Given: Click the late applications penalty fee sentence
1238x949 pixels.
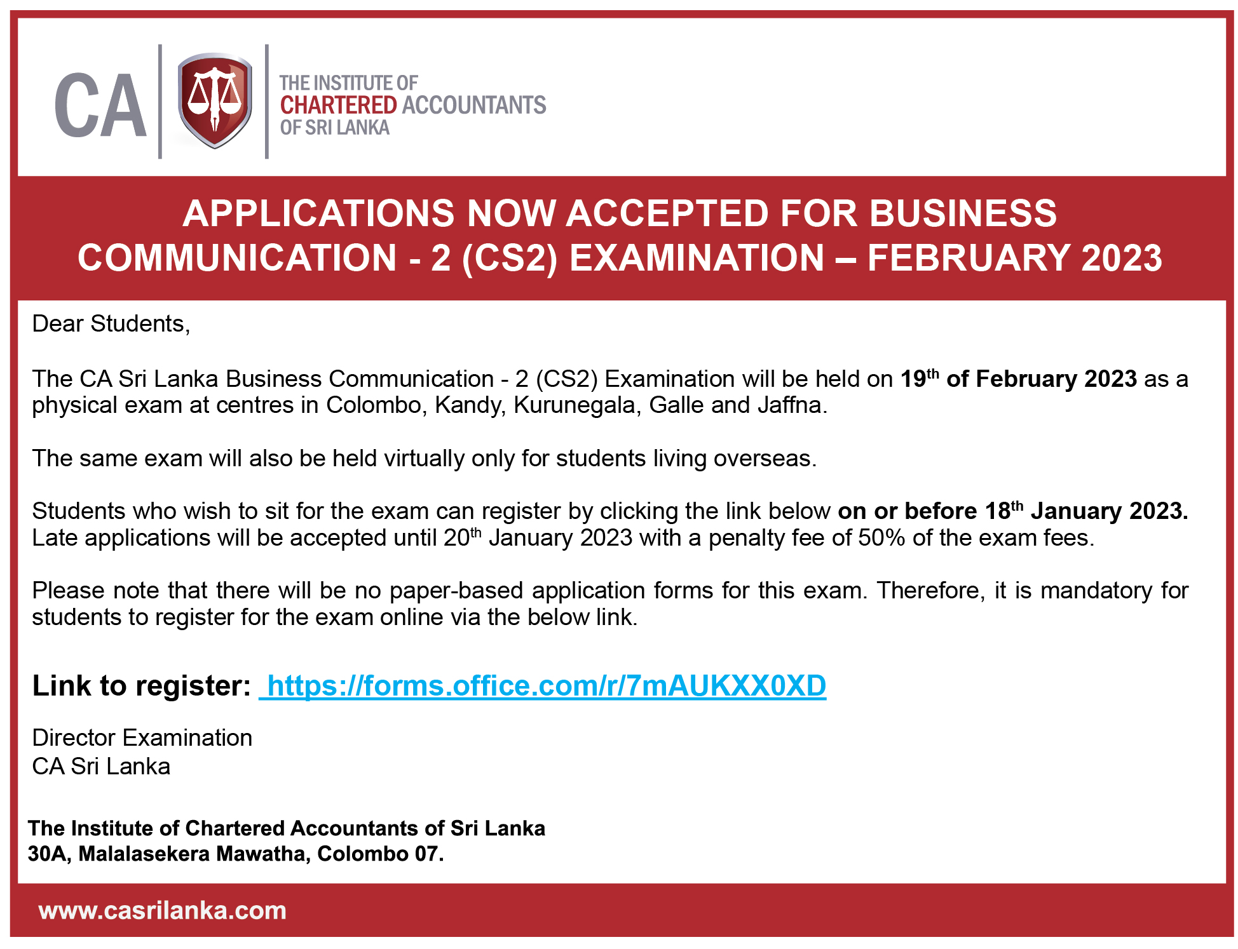Looking at the screenshot, I should click(x=562, y=538).
